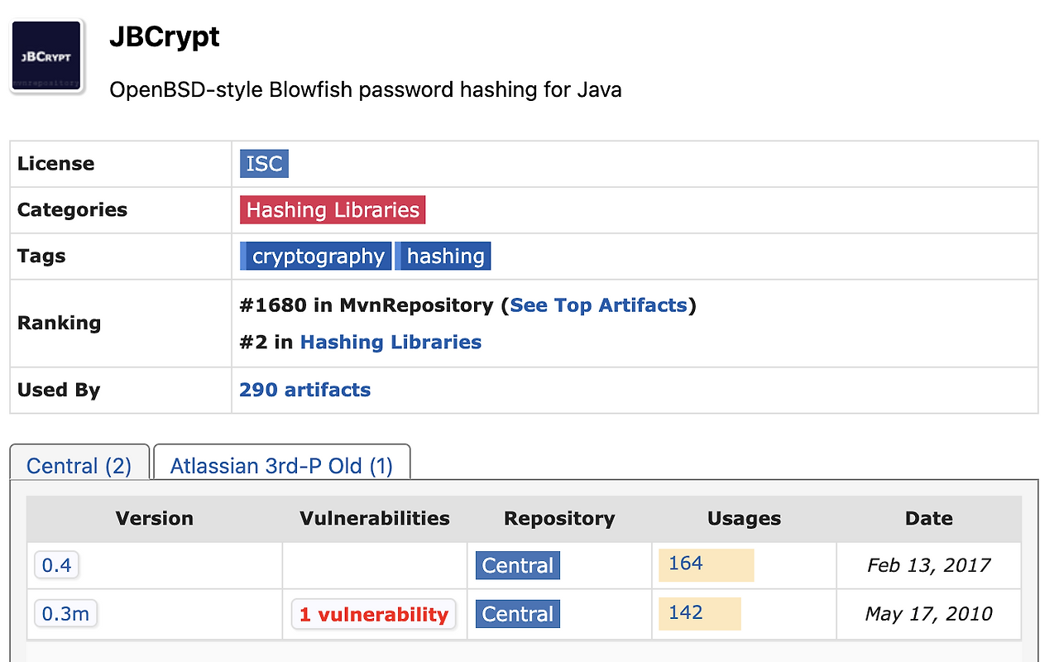View the 290 artifacts link

(x=304, y=390)
